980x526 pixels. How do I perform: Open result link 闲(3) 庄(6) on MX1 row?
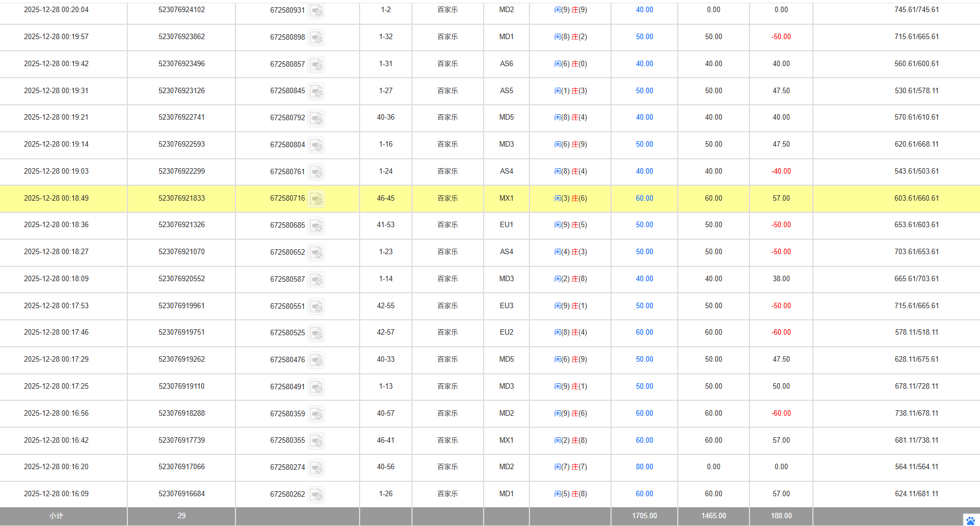[x=570, y=198]
